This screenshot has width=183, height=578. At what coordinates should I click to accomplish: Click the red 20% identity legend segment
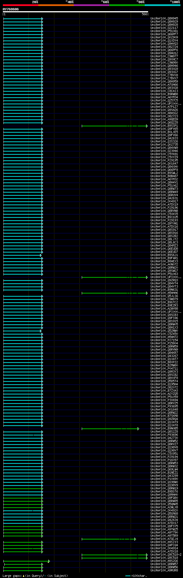pyautogui.click(x=21, y=5)
